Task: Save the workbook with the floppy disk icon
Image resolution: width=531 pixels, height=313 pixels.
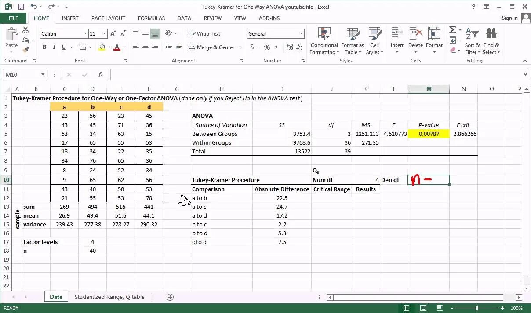Action: [x=21, y=7]
